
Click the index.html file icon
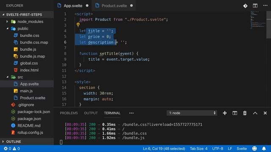pos(16,70)
